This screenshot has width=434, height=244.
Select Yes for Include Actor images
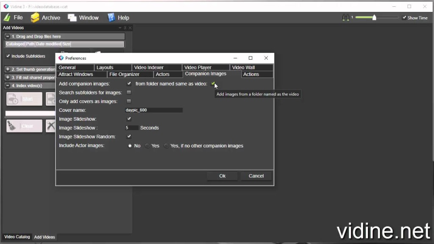[147, 146]
